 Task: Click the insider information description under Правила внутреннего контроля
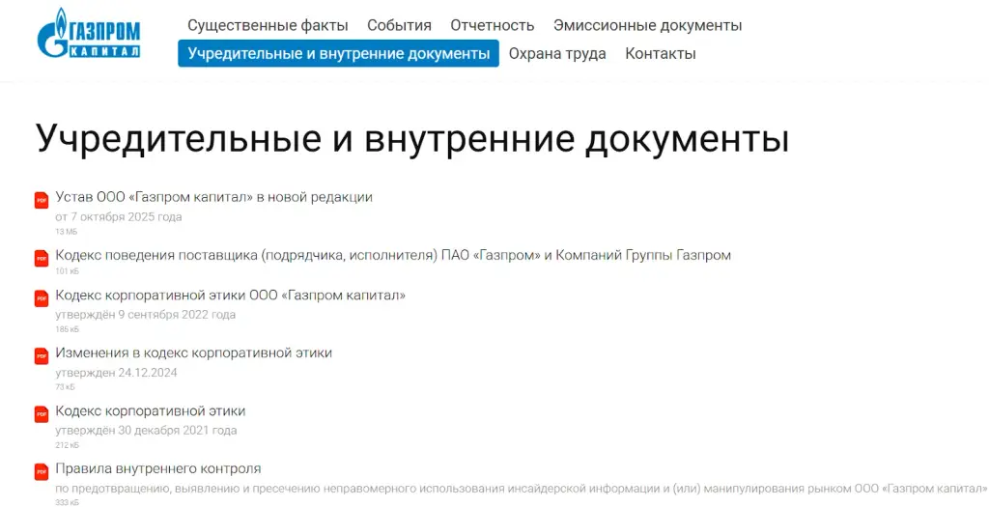[x=522, y=489]
